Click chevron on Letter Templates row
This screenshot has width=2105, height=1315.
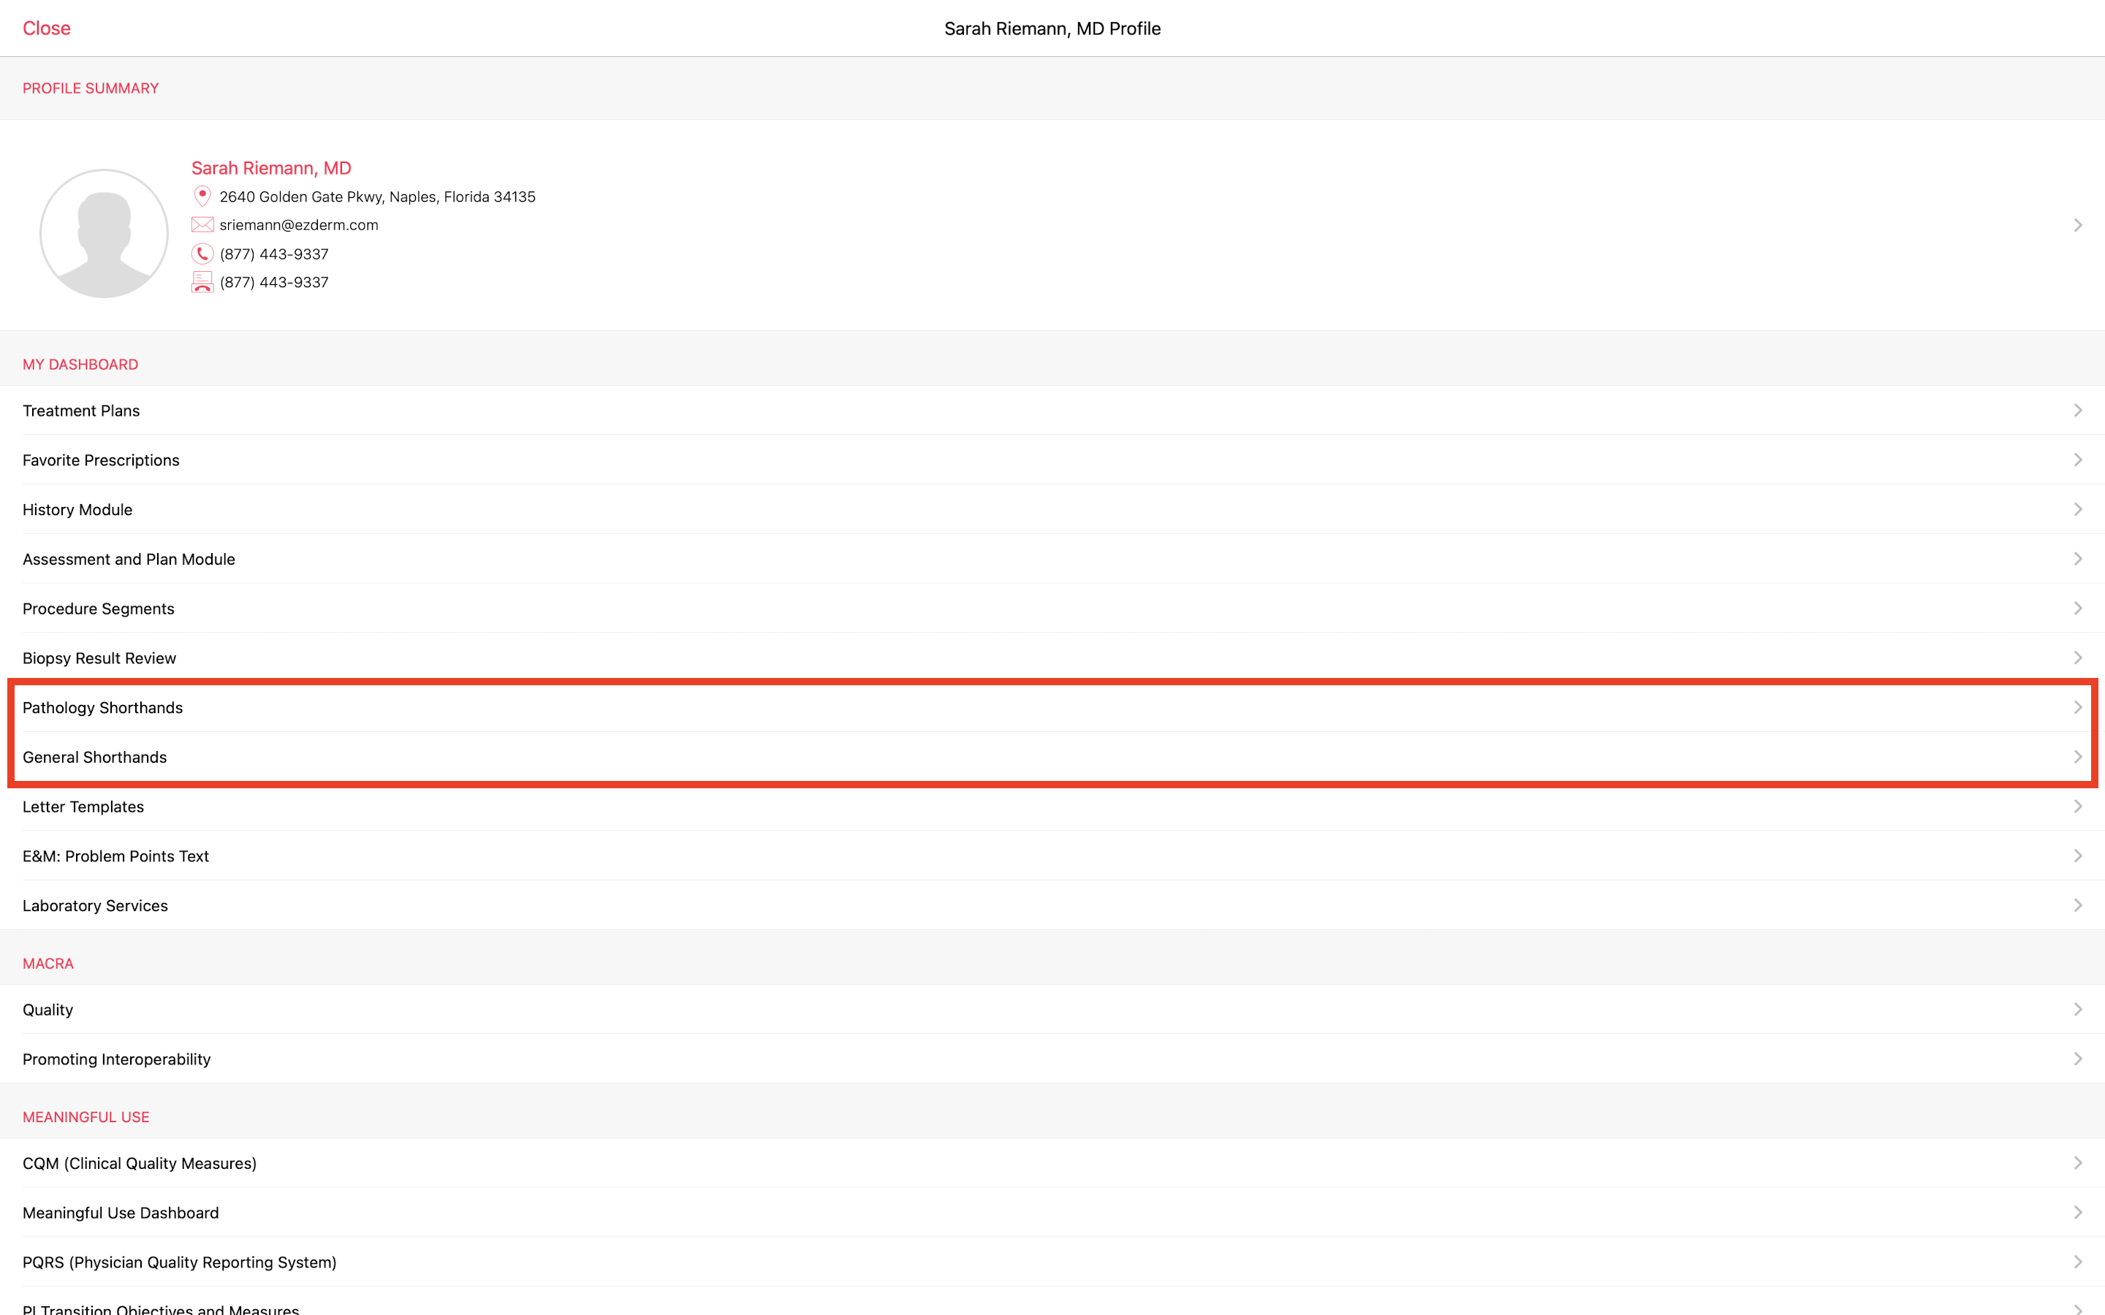pyautogui.click(x=2077, y=807)
